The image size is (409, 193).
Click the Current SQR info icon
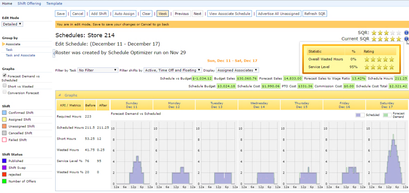[406, 39]
